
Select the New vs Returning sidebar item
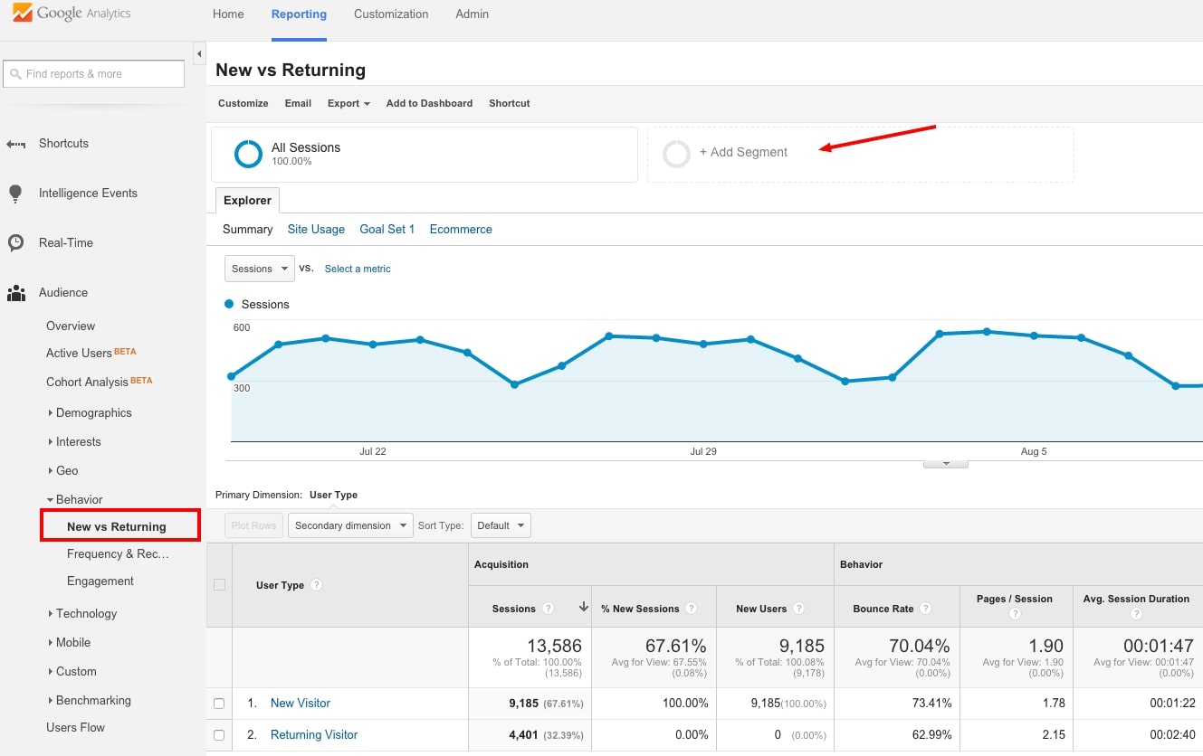(x=119, y=526)
